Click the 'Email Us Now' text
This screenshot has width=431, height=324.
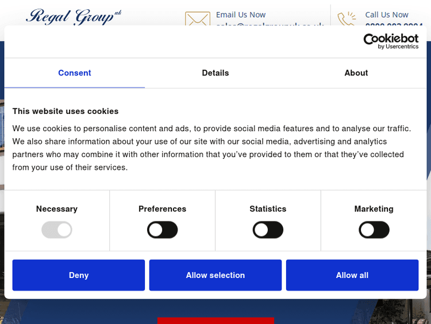point(241,14)
